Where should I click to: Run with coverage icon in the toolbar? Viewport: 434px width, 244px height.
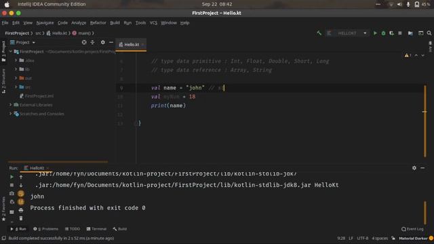(x=391, y=33)
